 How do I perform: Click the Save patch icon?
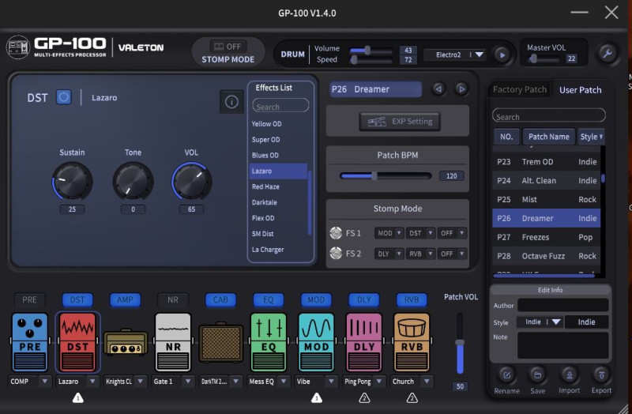538,376
